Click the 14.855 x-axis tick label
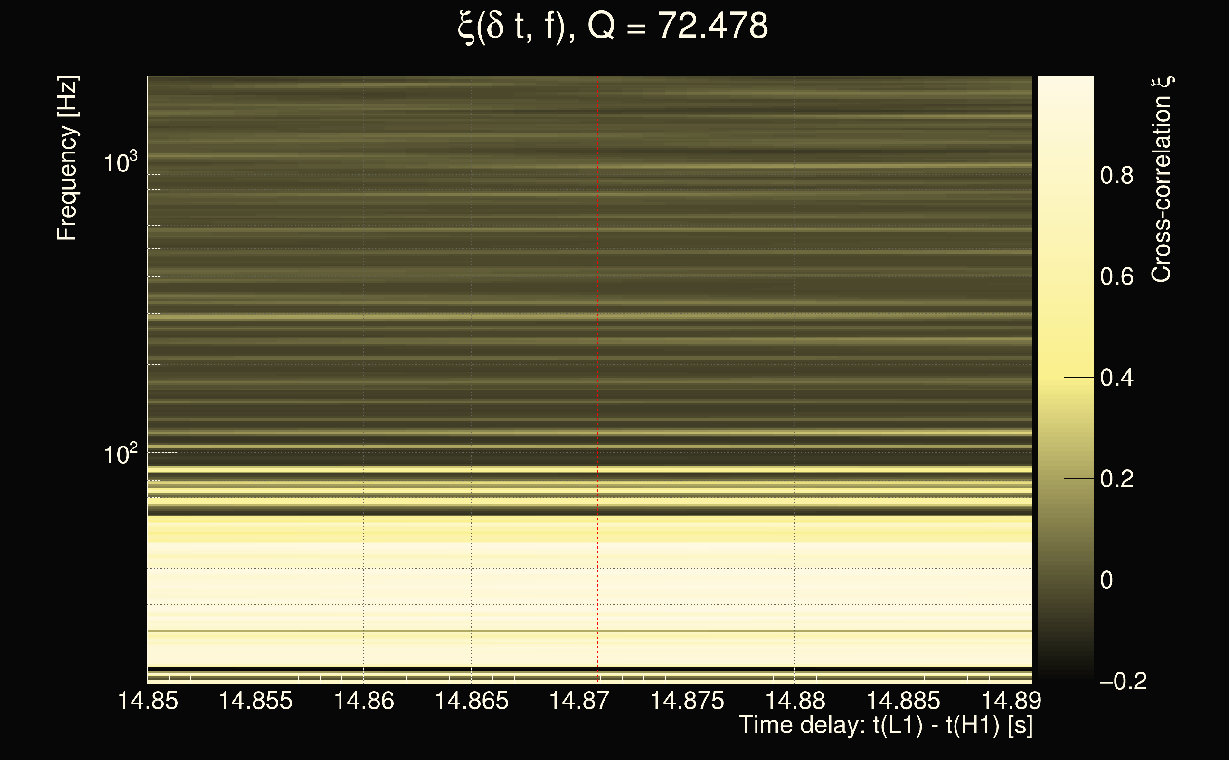 click(255, 701)
